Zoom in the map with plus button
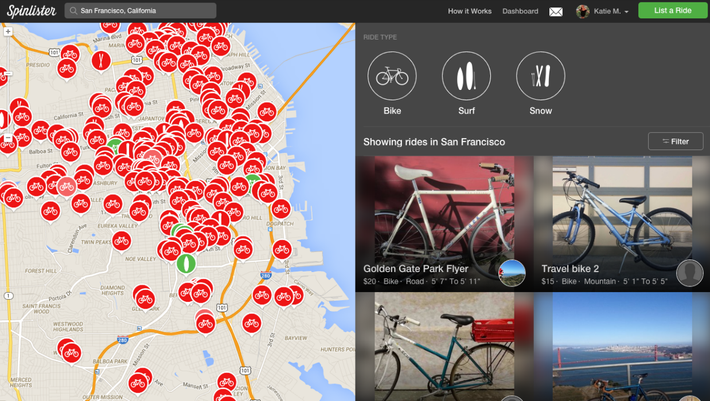Image resolution: width=710 pixels, height=401 pixels. 8,32
